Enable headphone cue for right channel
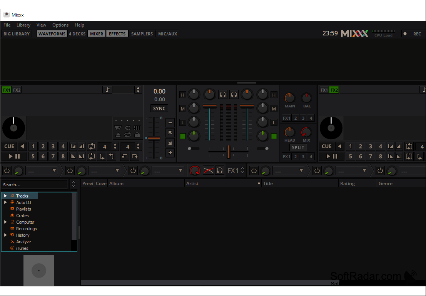This screenshot has width=426, height=296. coord(234,95)
